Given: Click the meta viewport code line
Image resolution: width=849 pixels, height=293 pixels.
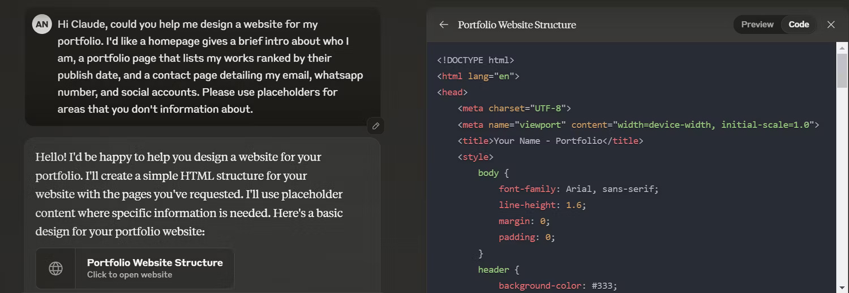Looking at the screenshot, I should (x=638, y=124).
